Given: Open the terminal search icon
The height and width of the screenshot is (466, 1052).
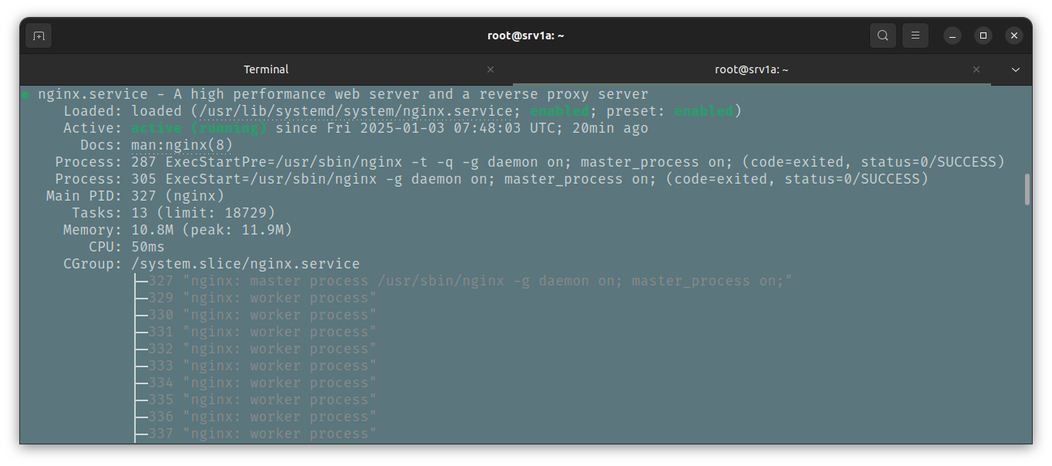Looking at the screenshot, I should tap(882, 35).
